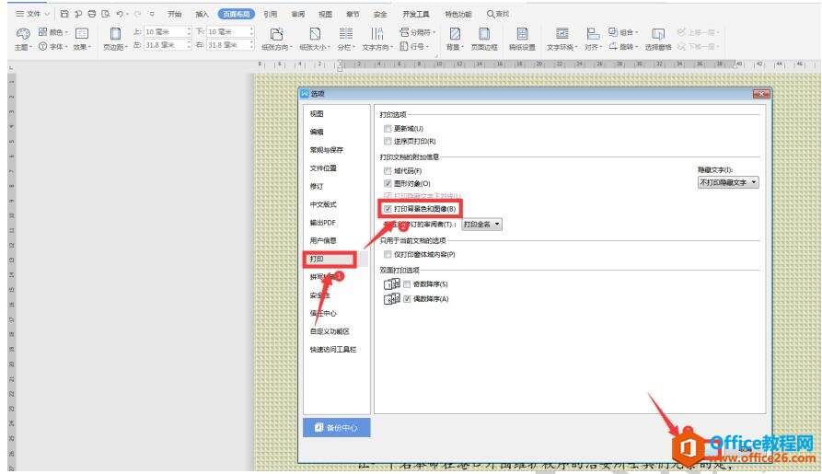Switch to the 引用 (References) tab
Viewport: 822px width, 474px height.
click(271, 14)
